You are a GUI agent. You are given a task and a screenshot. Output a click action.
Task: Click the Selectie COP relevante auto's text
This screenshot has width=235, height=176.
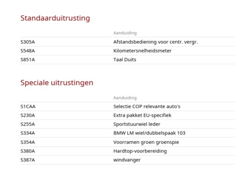click(147, 107)
